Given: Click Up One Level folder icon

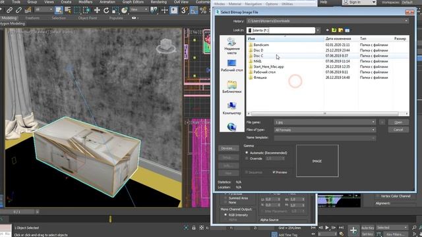Looking at the screenshot, I should [334, 30].
